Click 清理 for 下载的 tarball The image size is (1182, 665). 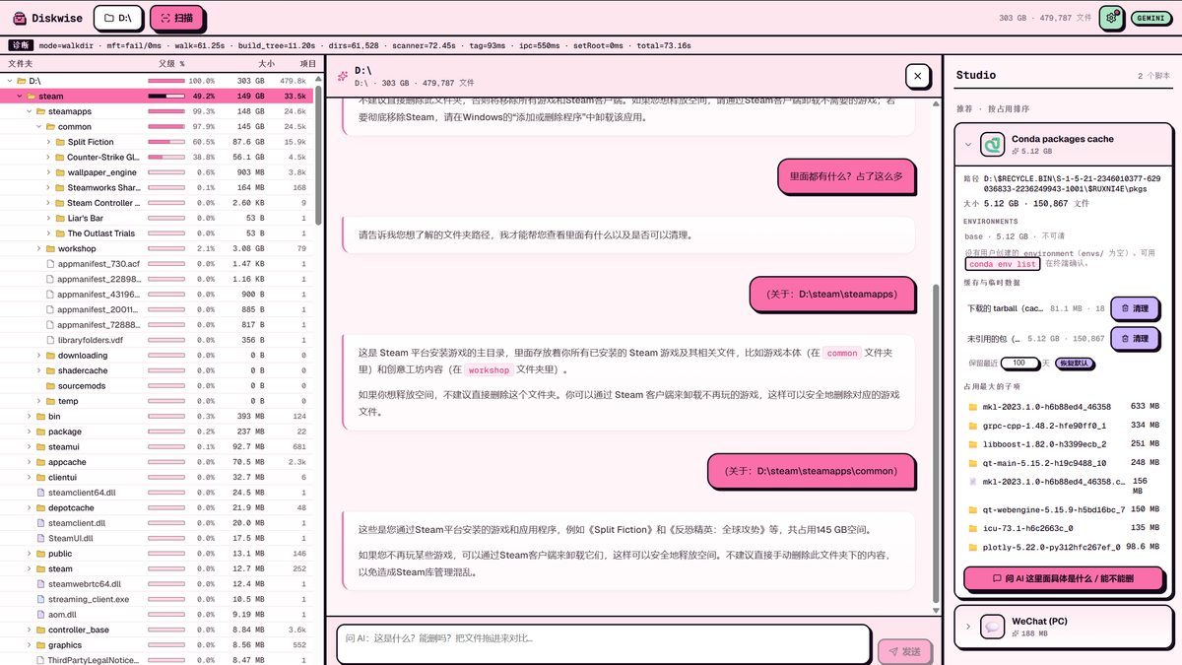(1133, 308)
